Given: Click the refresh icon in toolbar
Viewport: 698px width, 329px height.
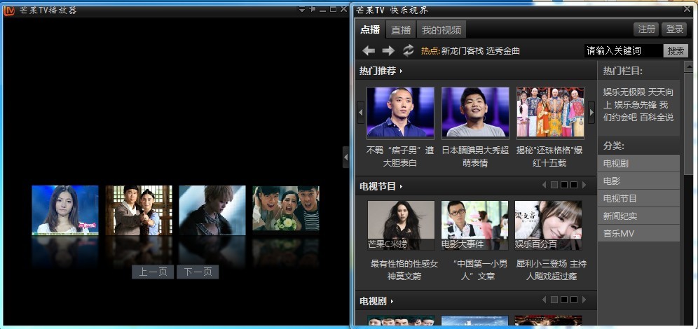Looking at the screenshot, I should tap(409, 50).
